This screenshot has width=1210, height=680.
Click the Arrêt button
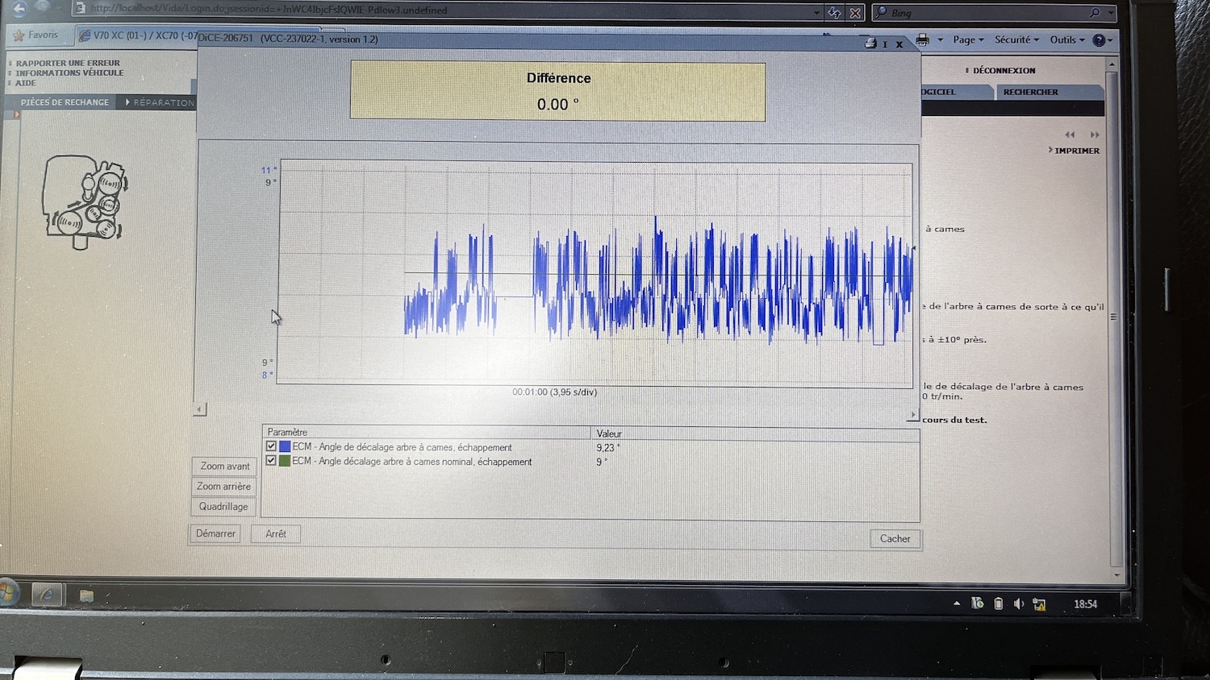click(276, 534)
